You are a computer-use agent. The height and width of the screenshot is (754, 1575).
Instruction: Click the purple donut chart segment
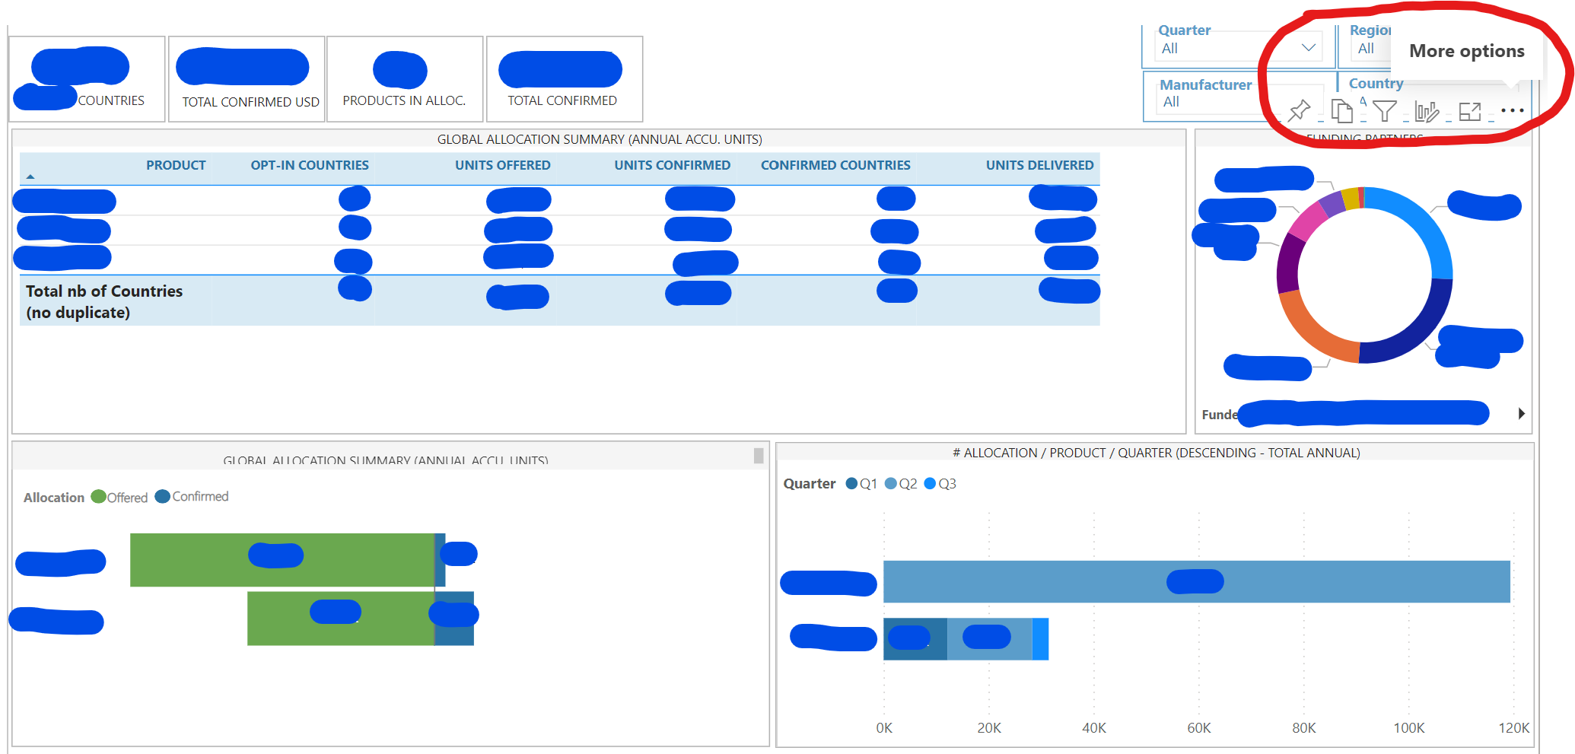coord(1287,265)
